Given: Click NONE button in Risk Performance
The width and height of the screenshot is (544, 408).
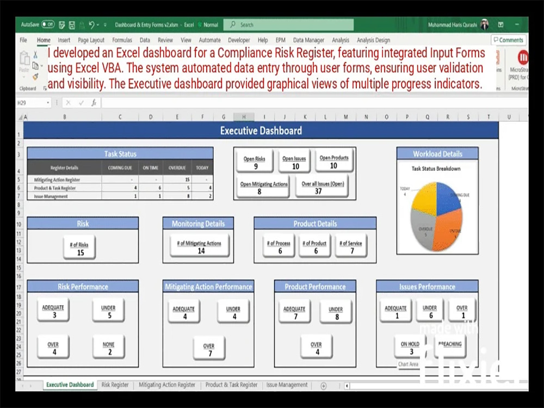Looking at the screenshot, I should coord(109,347).
